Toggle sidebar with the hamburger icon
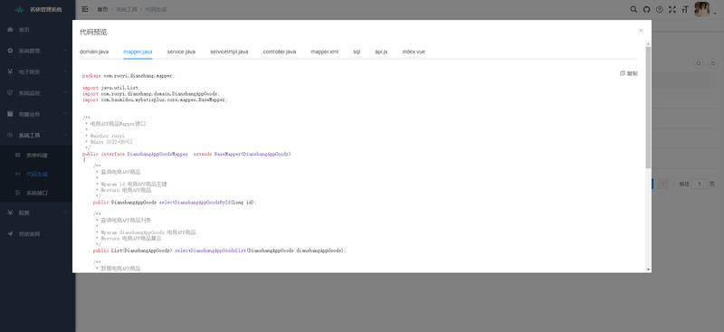724x332 pixels. pyautogui.click(x=85, y=9)
